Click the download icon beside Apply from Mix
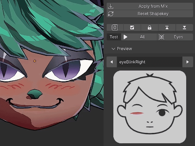This screenshot has height=146, width=195. tap(111, 6)
